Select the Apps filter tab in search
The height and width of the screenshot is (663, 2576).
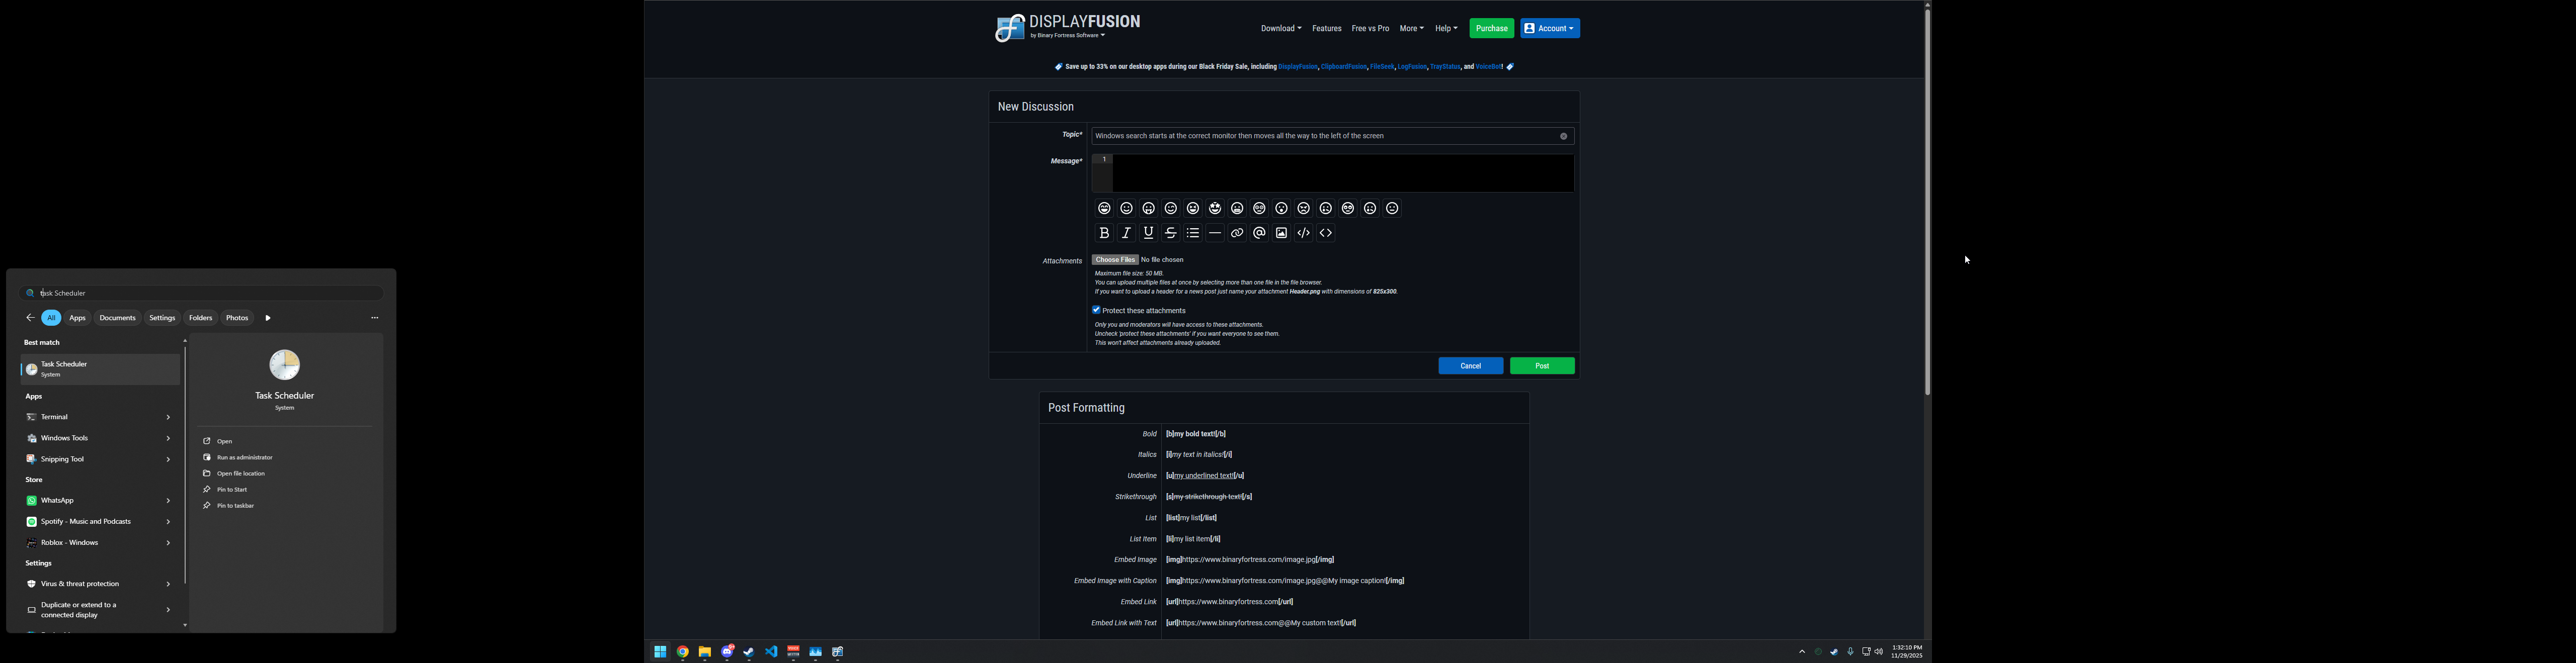click(78, 318)
